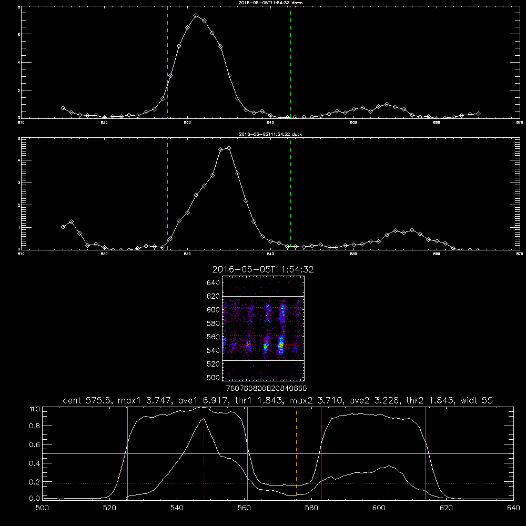Click the solid green line near 561 in bottom plot
The height and width of the screenshot is (526, 526).
[248, 453]
